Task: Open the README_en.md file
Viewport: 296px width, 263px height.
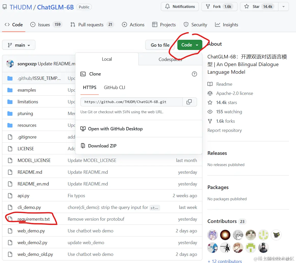Action: [33, 184]
